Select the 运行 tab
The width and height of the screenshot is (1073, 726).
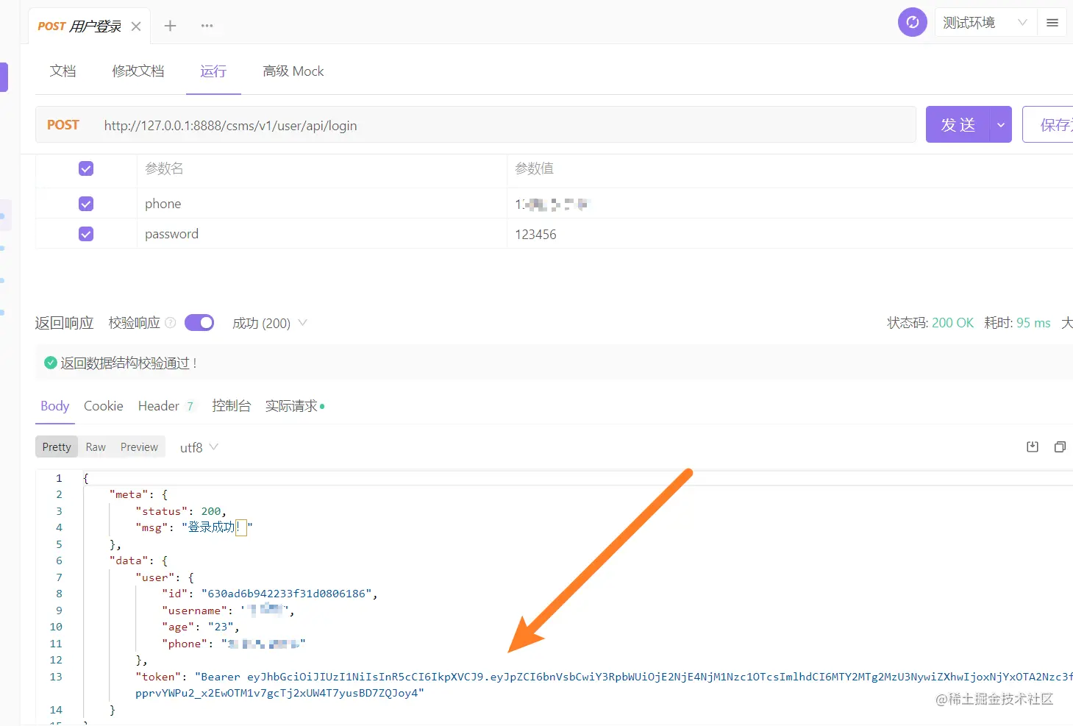pyautogui.click(x=213, y=71)
